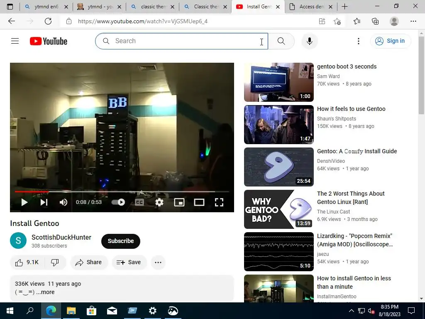Switch to 'classic them' browser tab
The image size is (425, 319).
coord(152,7)
